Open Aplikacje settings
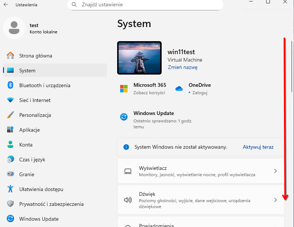 pyautogui.click(x=55, y=129)
